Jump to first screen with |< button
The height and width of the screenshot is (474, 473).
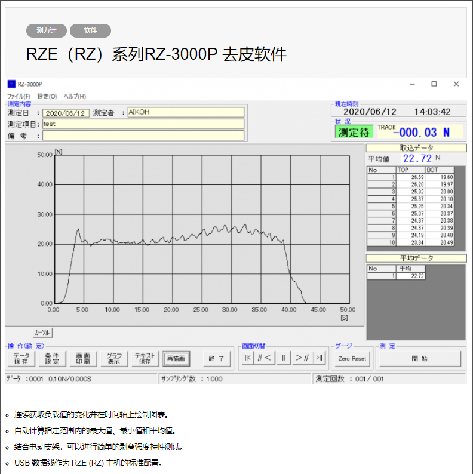pos(248,358)
